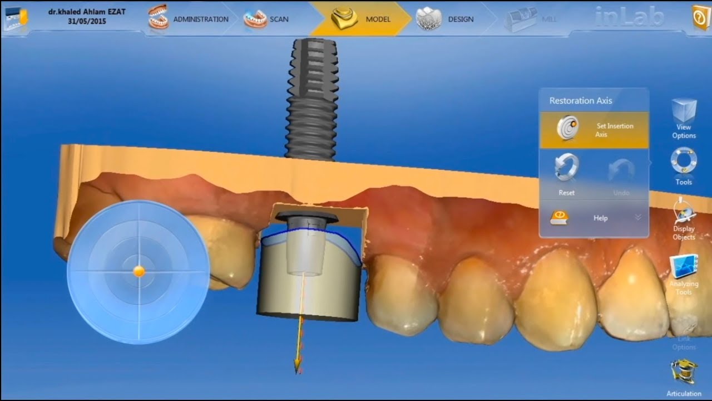Image resolution: width=712 pixels, height=401 pixels.
Task: Go to the DESIGN phase tab
Action: coord(446,18)
